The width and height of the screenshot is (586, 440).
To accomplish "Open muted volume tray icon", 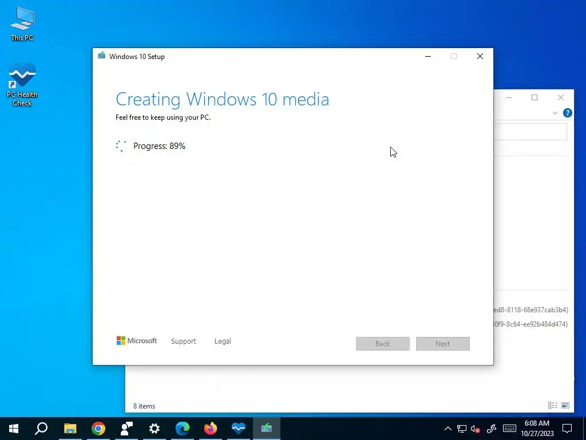I will point(476,429).
